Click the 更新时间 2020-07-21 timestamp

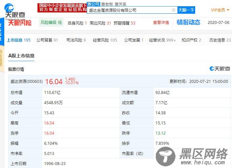pyautogui.click(x=199, y=82)
